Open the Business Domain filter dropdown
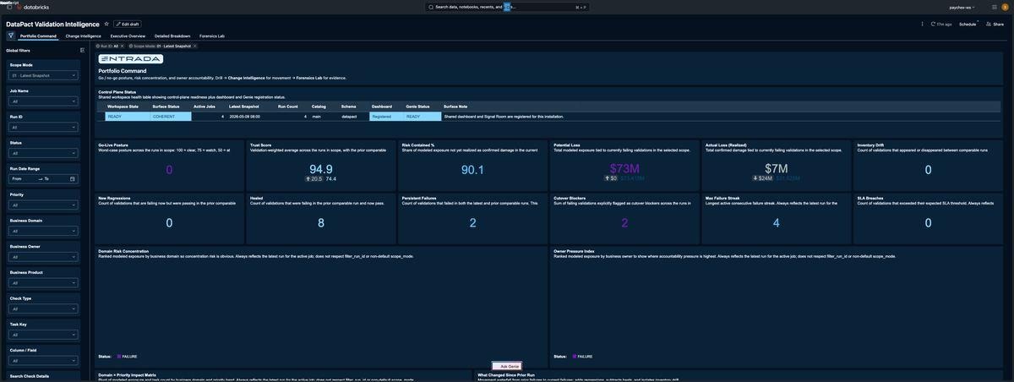1014x382 pixels. click(x=44, y=232)
